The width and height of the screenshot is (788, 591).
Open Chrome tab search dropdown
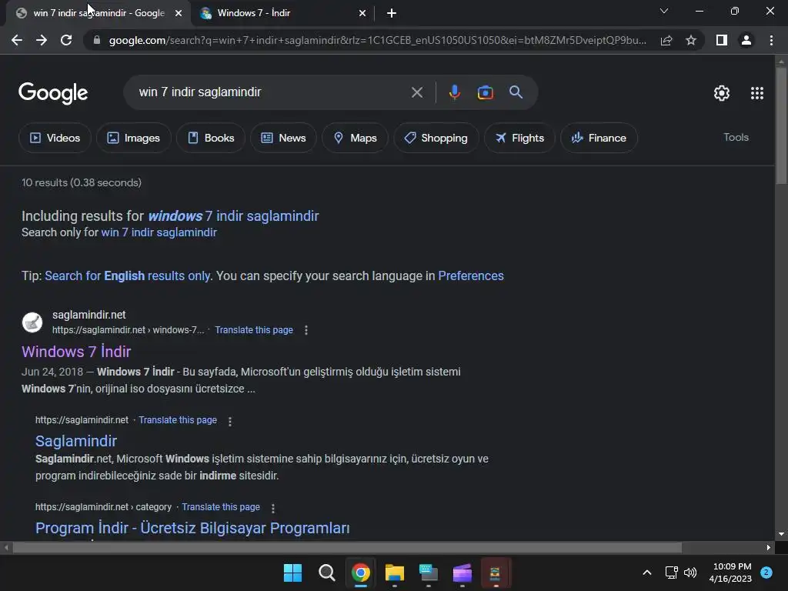coord(664,11)
